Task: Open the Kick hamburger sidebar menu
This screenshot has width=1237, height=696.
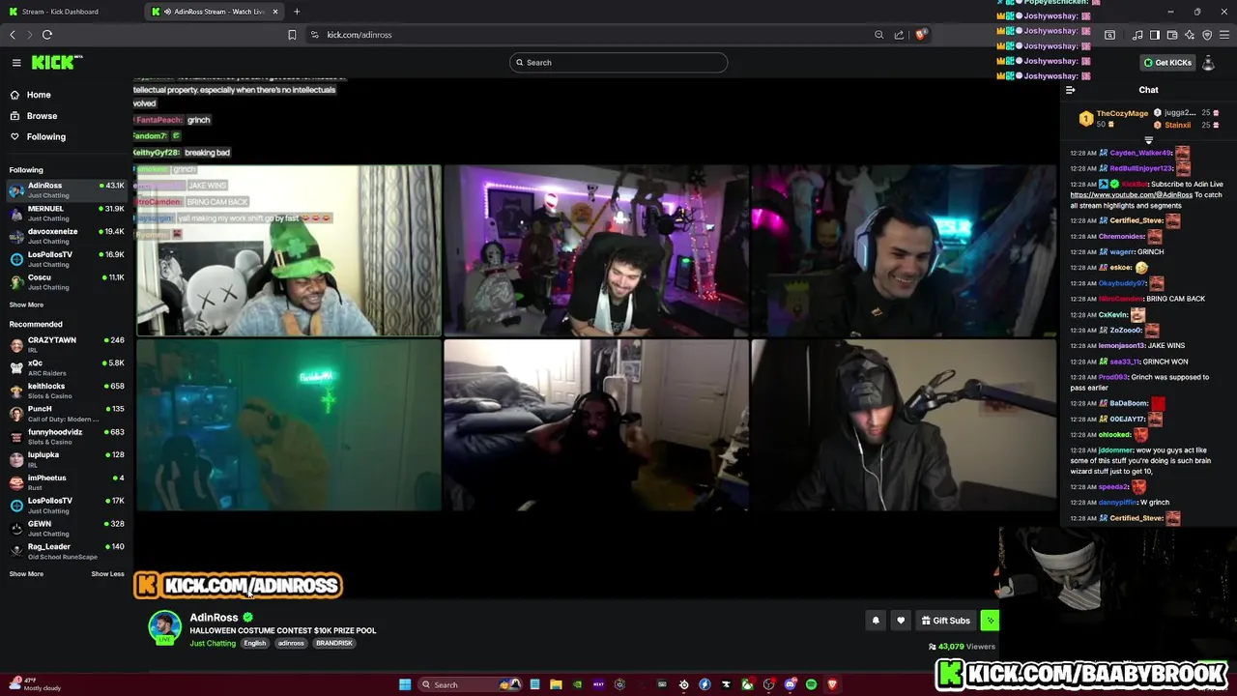Action: pos(16,63)
